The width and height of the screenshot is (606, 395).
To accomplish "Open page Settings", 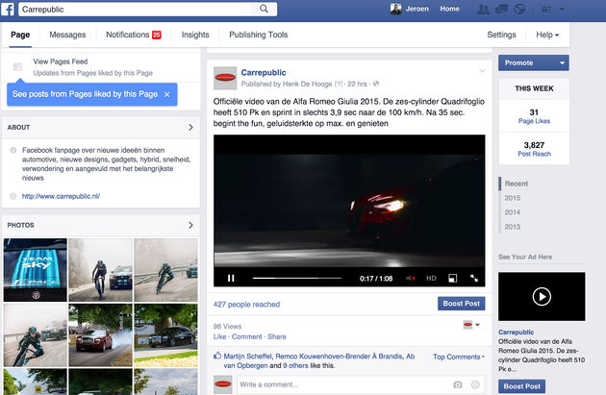I will (501, 35).
